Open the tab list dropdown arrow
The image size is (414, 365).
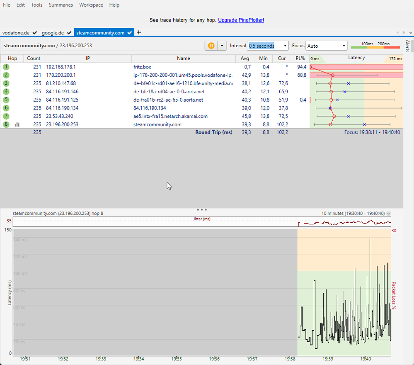point(411,33)
